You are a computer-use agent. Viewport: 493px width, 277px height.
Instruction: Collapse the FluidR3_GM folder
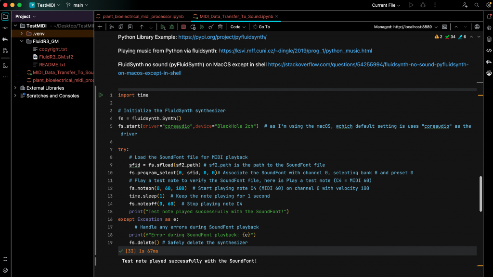21,41
